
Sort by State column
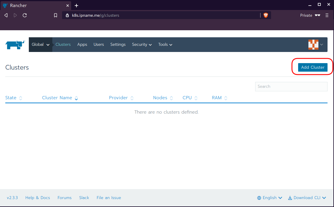(x=14, y=98)
